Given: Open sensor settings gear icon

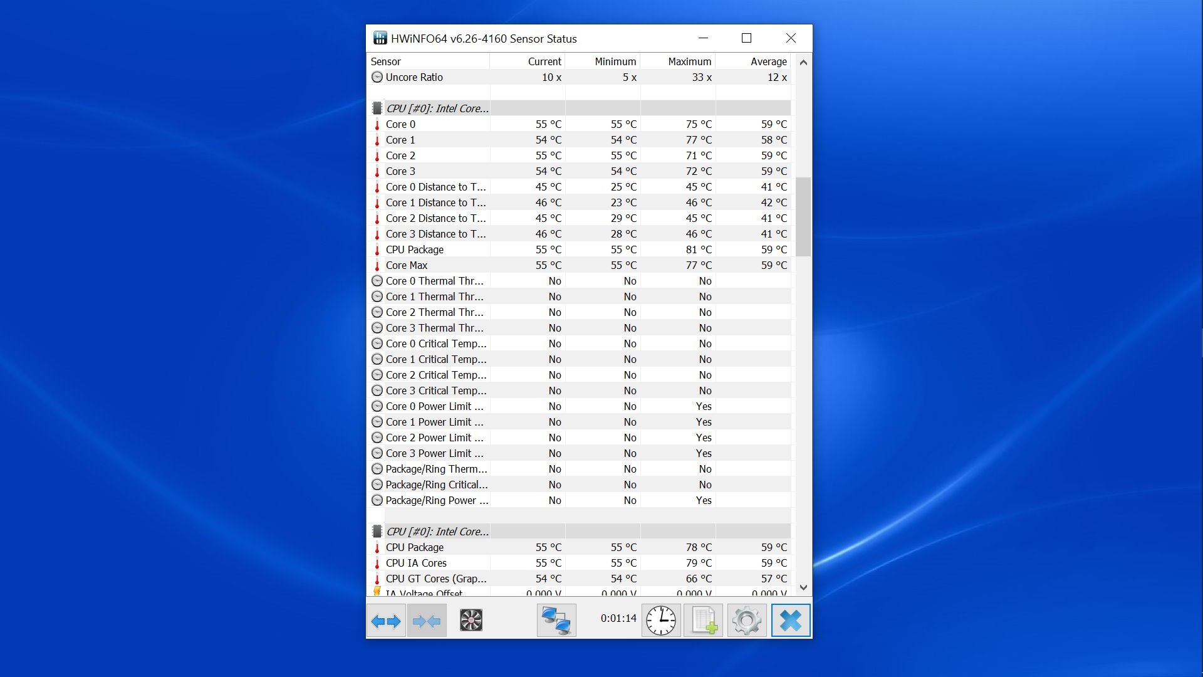Looking at the screenshot, I should [747, 621].
